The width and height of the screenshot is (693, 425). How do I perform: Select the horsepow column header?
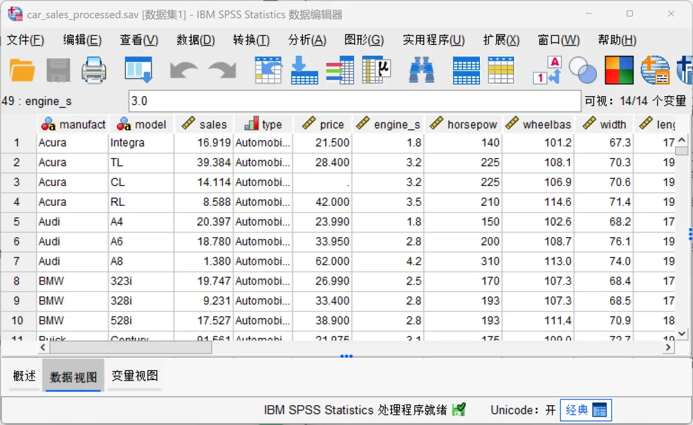[463, 124]
